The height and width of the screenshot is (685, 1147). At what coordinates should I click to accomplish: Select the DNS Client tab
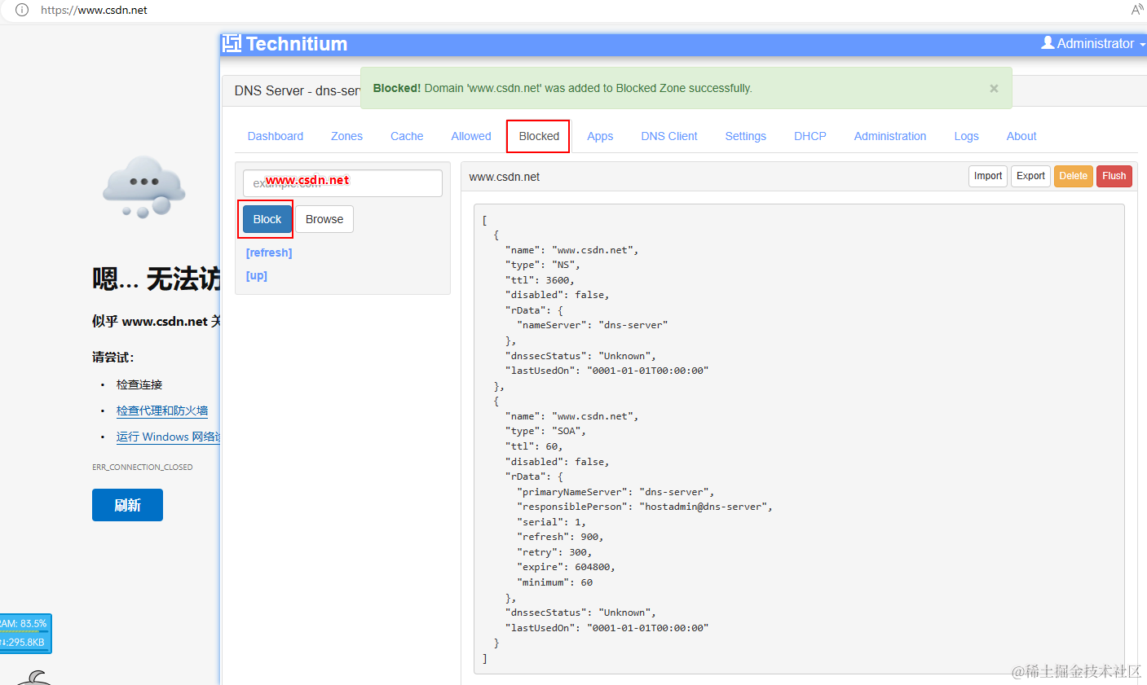point(669,136)
